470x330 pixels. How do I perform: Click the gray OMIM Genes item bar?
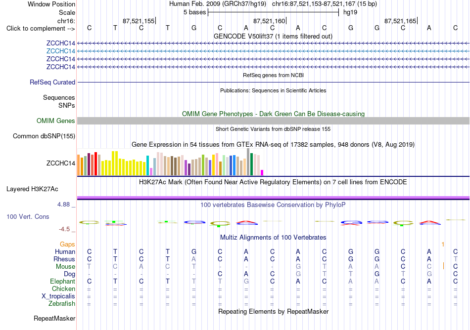[273, 121]
